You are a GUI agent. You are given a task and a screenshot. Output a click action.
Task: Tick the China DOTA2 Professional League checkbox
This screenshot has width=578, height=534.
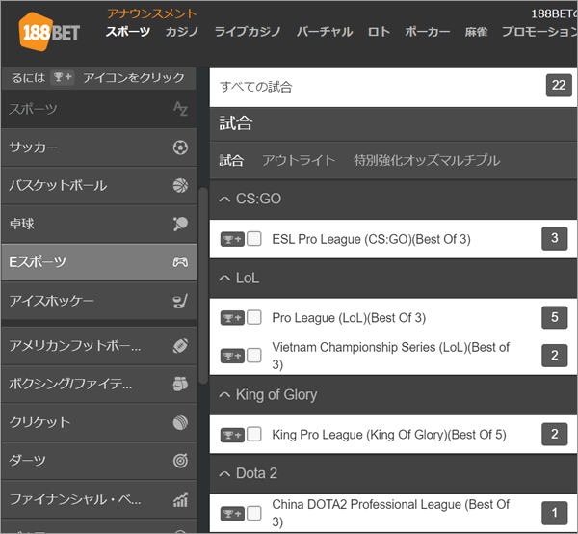pos(254,513)
